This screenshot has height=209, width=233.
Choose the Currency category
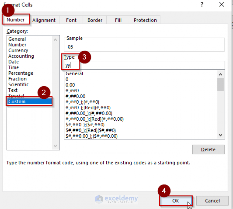(18, 50)
